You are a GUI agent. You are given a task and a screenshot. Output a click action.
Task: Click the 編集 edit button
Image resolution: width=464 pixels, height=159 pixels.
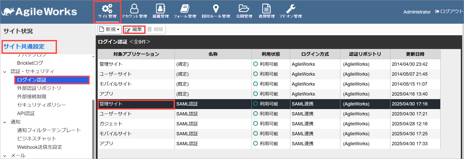pyautogui.click(x=134, y=30)
